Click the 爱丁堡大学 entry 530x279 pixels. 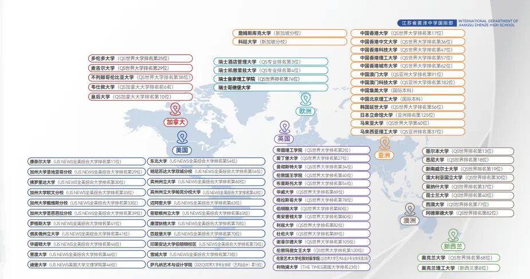[322, 158]
